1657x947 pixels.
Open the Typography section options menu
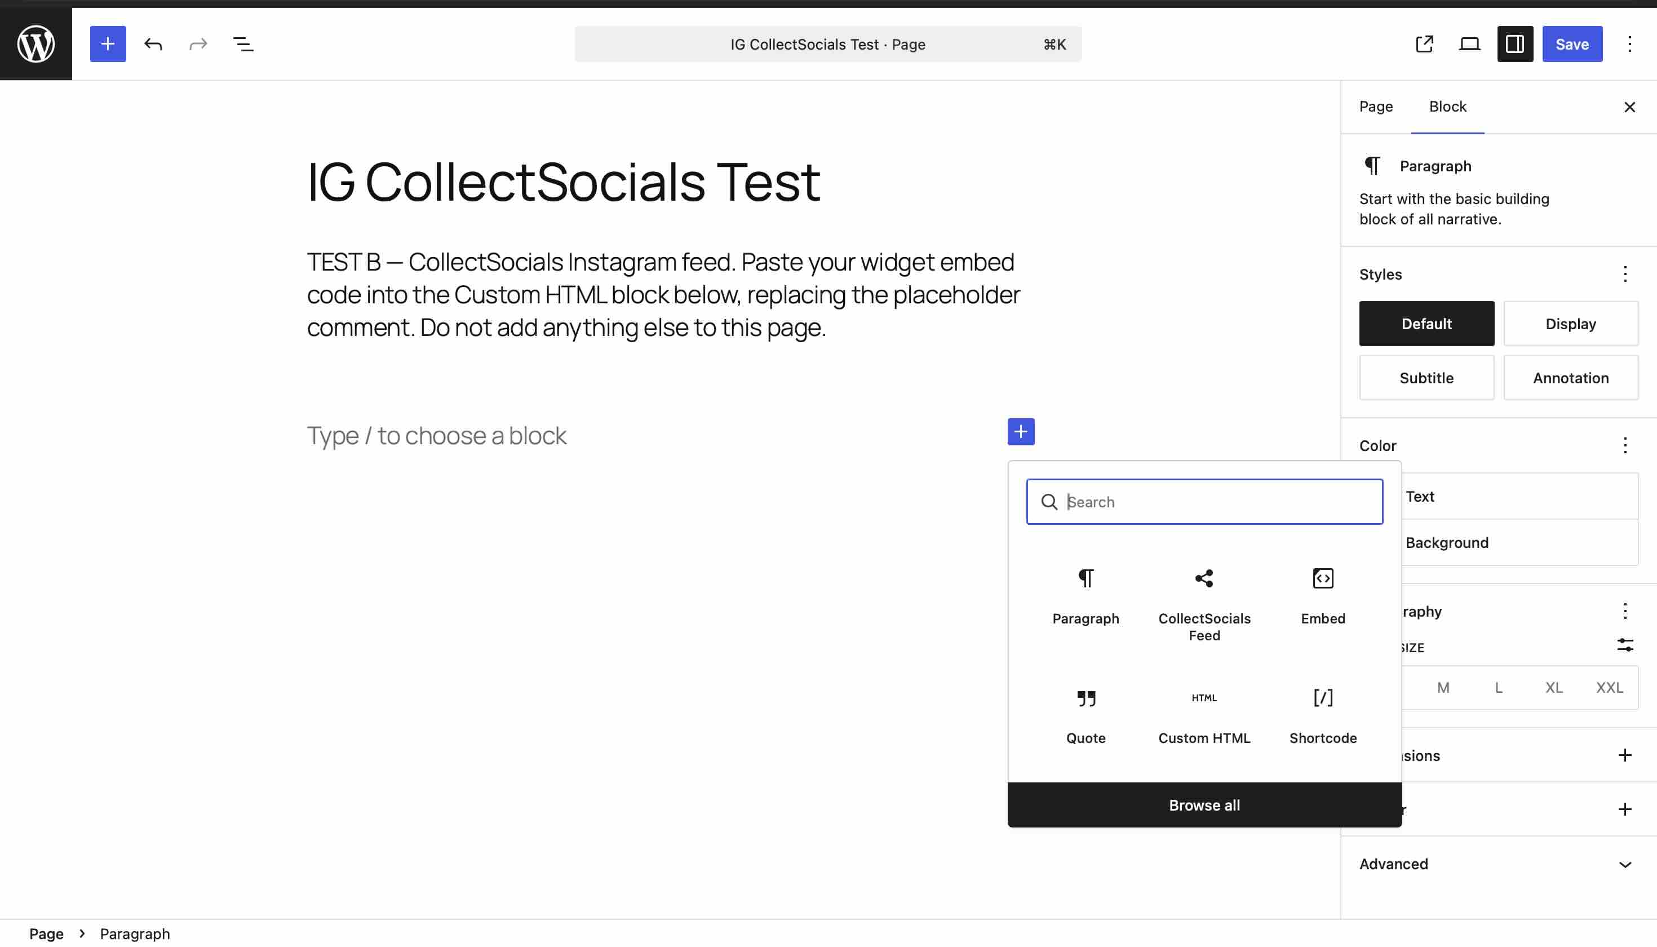tap(1624, 610)
